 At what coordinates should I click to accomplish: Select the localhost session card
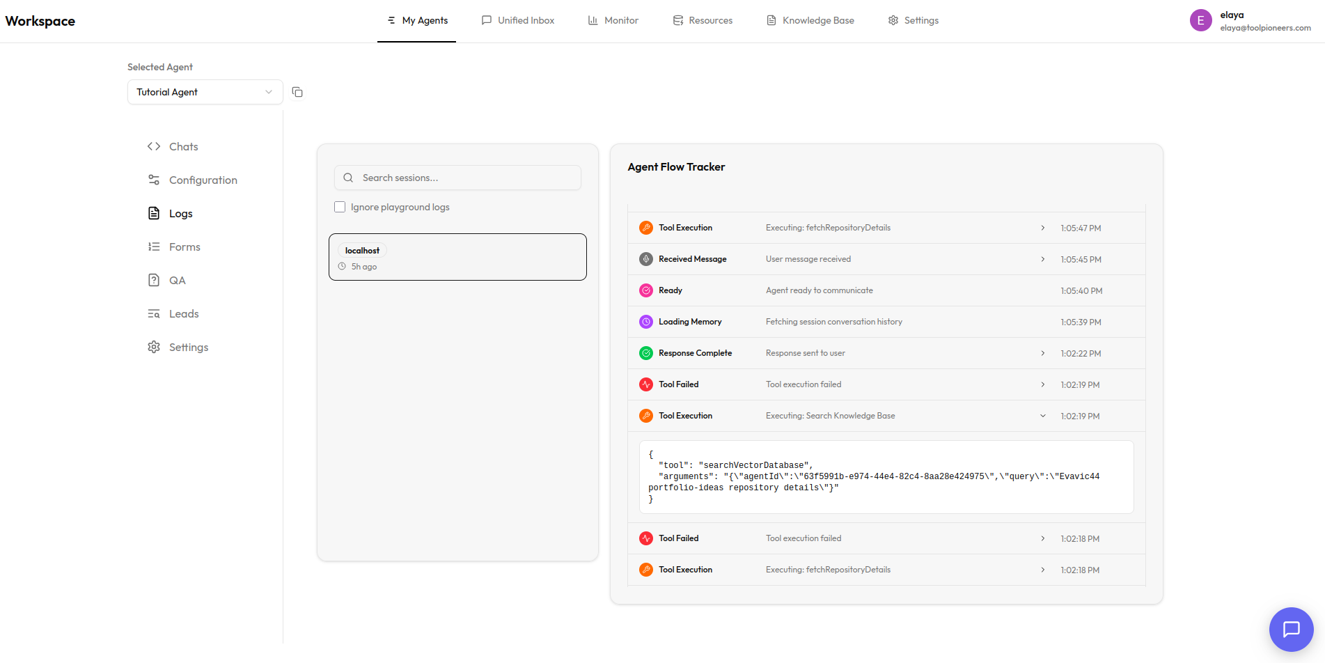[457, 257]
